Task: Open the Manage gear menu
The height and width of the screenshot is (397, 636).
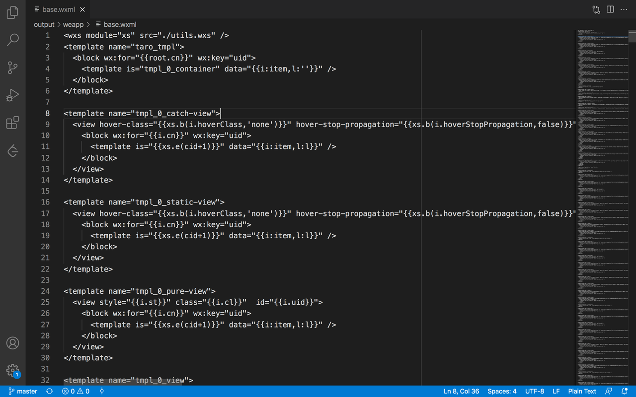Action: (x=13, y=370)
